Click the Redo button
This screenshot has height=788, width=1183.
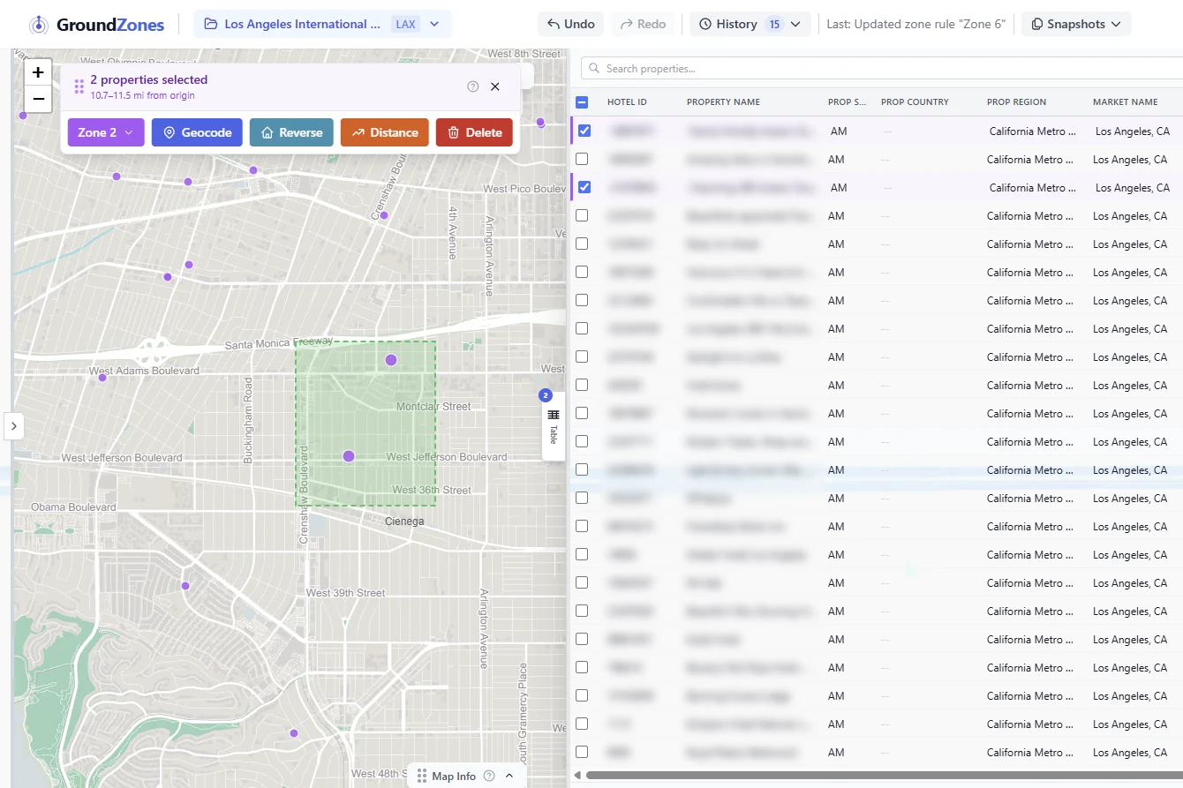tap(643, 24)
